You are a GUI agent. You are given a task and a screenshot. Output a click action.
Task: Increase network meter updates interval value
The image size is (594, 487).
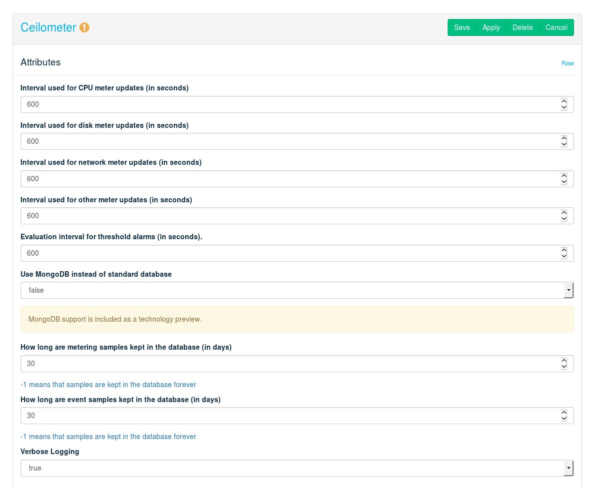tap(564, 176)
